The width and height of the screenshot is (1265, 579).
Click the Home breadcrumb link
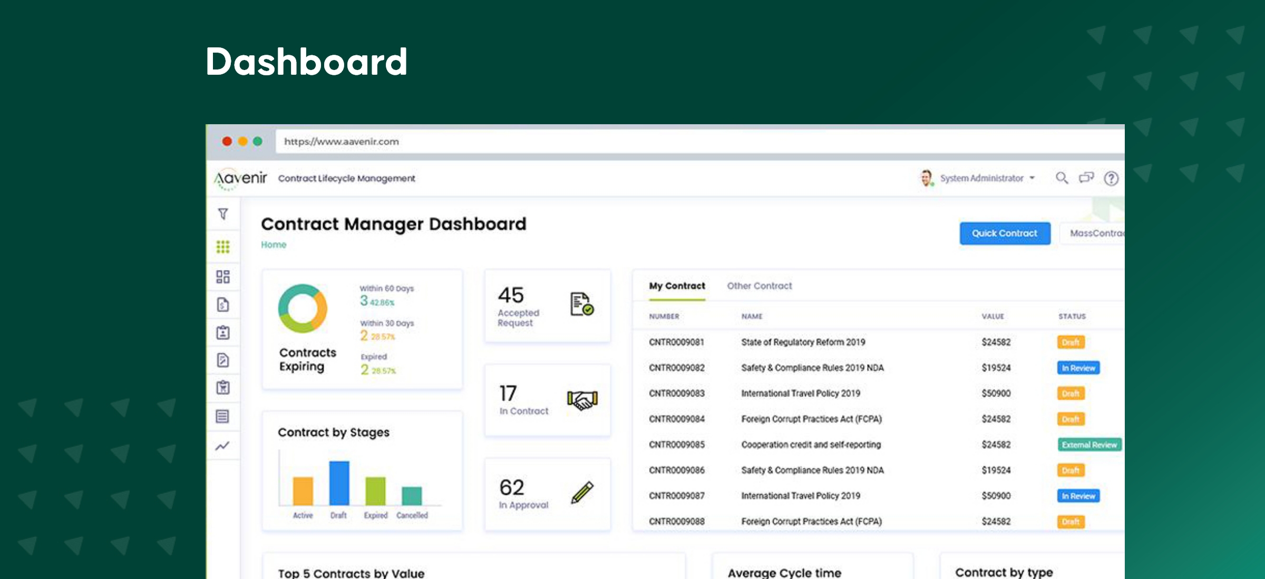coord(274,245)
